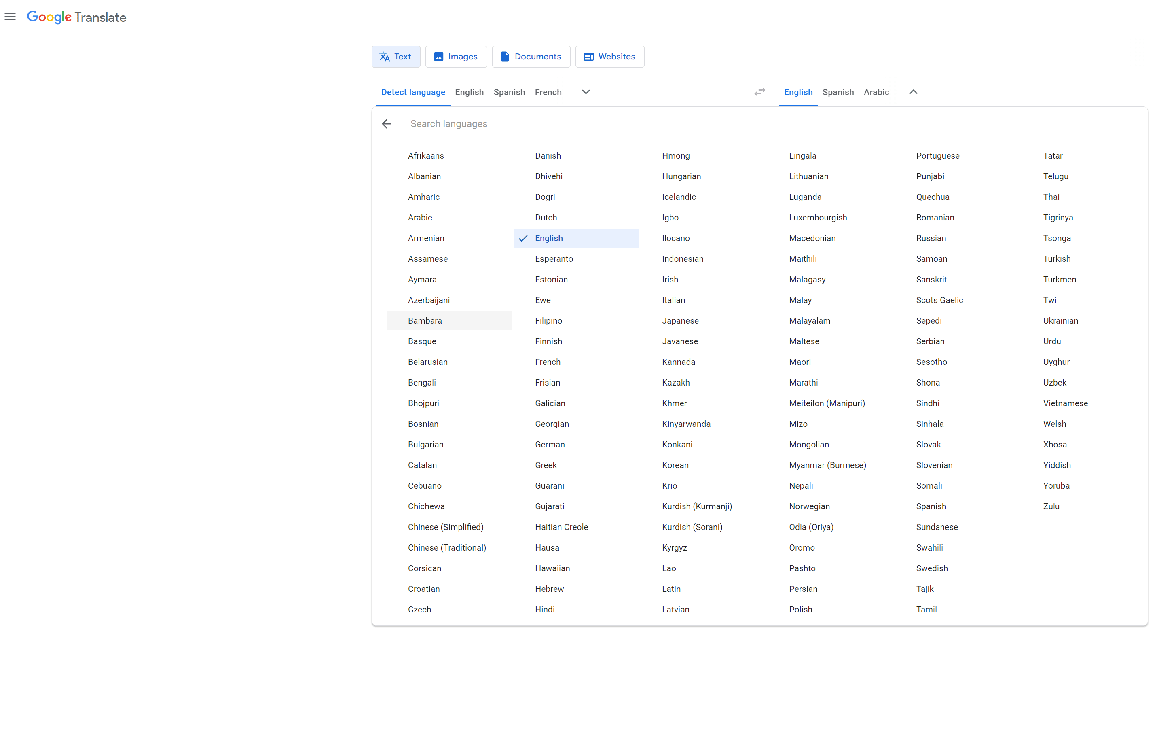Select the Detect language source tab
The image size is (1176, 733).
(x=413, y=92)
